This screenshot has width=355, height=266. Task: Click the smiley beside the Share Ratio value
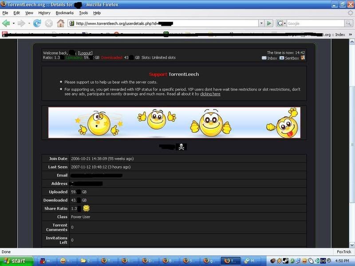click(86, 208)
